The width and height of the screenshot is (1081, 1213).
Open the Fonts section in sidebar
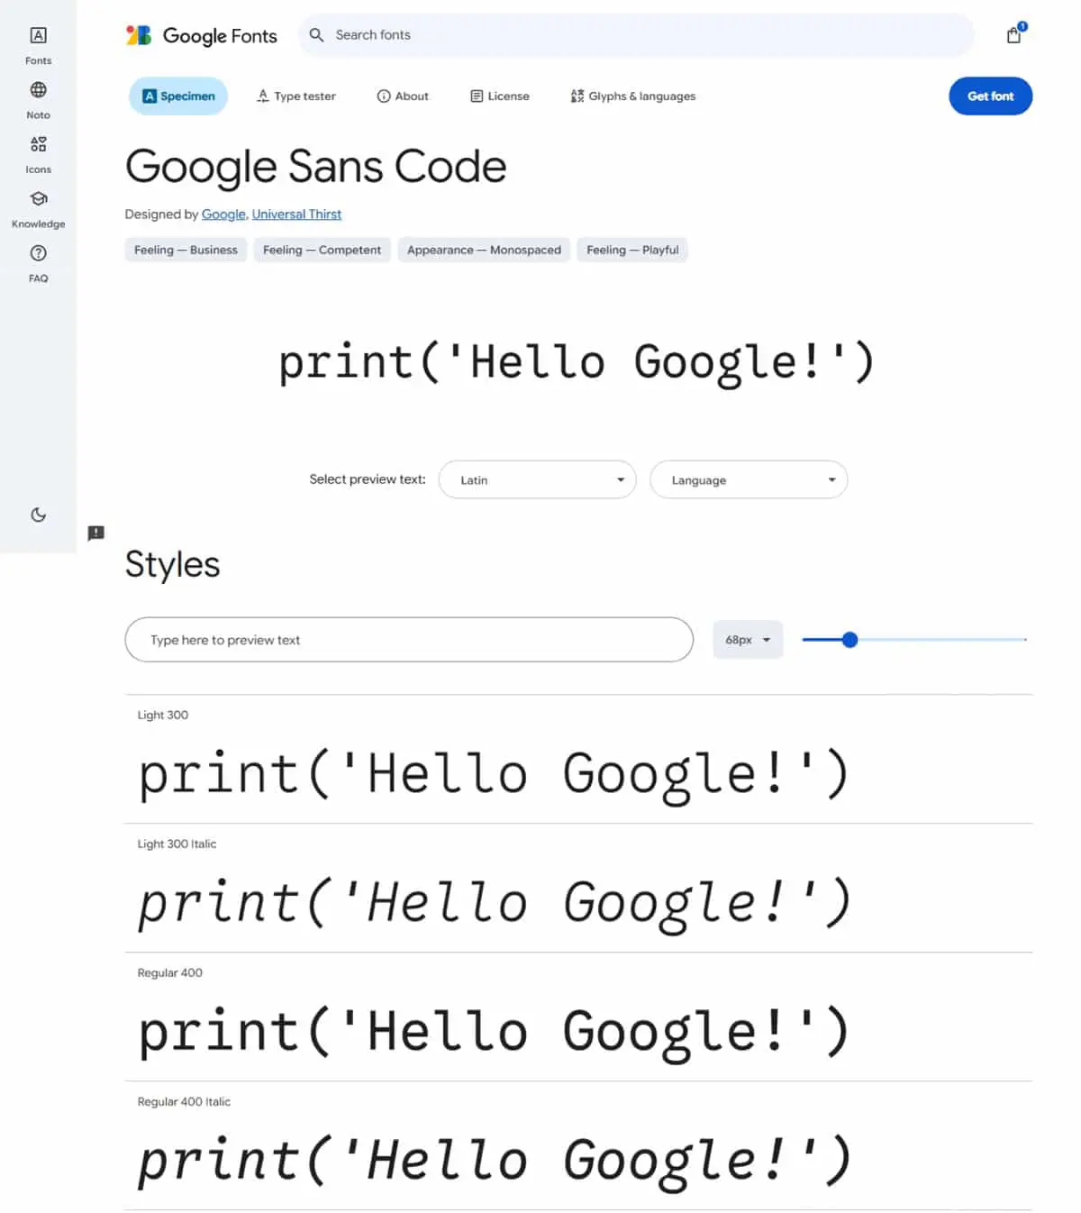pos(38,45)
